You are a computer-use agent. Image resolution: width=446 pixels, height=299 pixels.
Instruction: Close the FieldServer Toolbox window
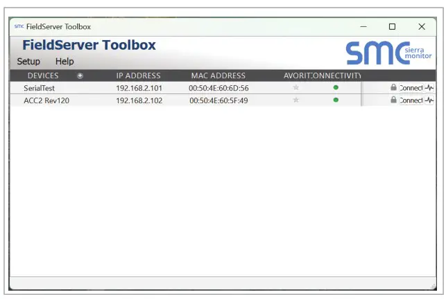[422, 27]
